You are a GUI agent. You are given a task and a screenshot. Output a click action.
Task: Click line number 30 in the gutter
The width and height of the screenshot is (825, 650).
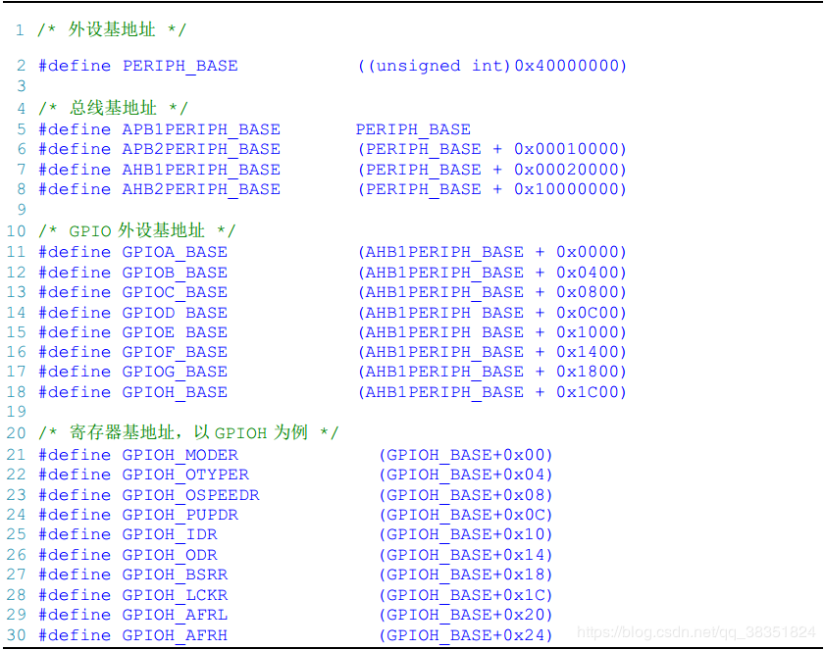pos(16,635)
